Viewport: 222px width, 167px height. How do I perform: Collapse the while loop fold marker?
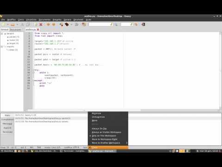(34, 72)
